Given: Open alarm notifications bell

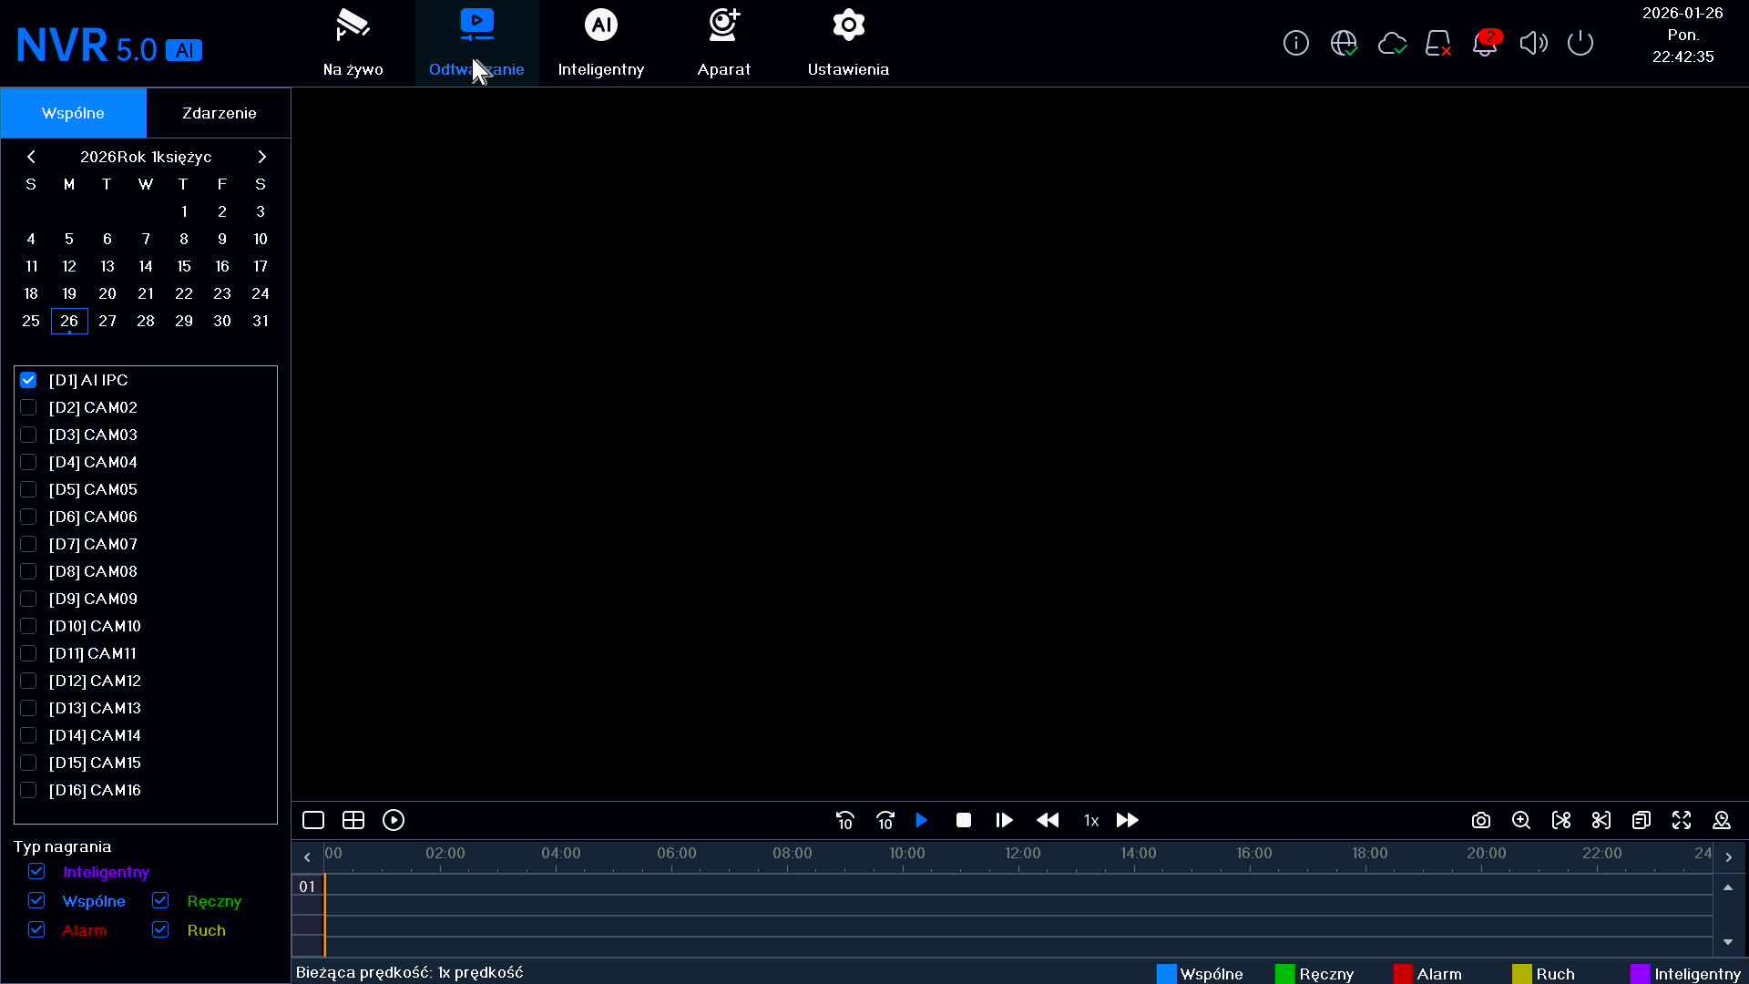Looking at the screenshot, I should [x=1486, y=43].
